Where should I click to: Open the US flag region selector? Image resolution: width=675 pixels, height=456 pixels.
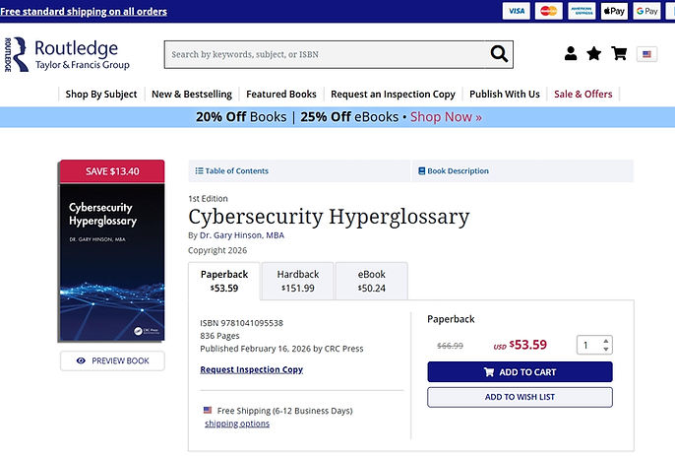(646, 54)
